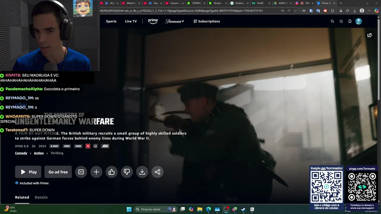Open the apps grid icon in Prime header
Image resolution: width=381 pixels, height=214 pixels.
click(341, 21)
